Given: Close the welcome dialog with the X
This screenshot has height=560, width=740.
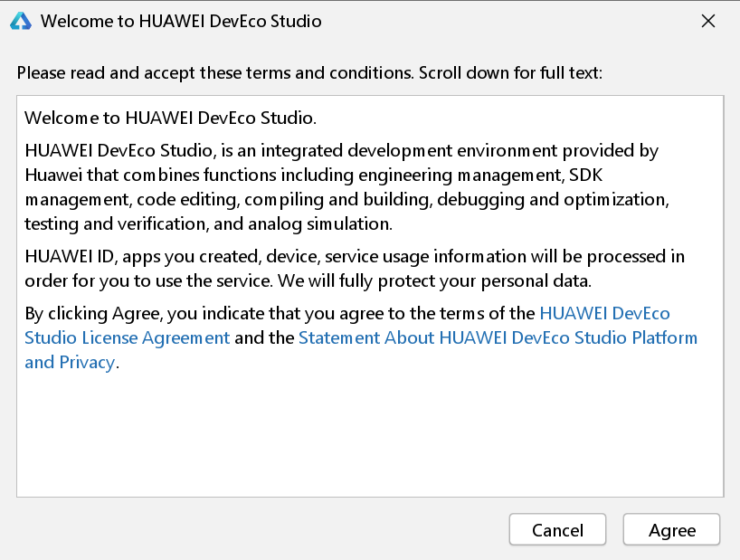Looking at the screenshot, I should pos(708,21).
